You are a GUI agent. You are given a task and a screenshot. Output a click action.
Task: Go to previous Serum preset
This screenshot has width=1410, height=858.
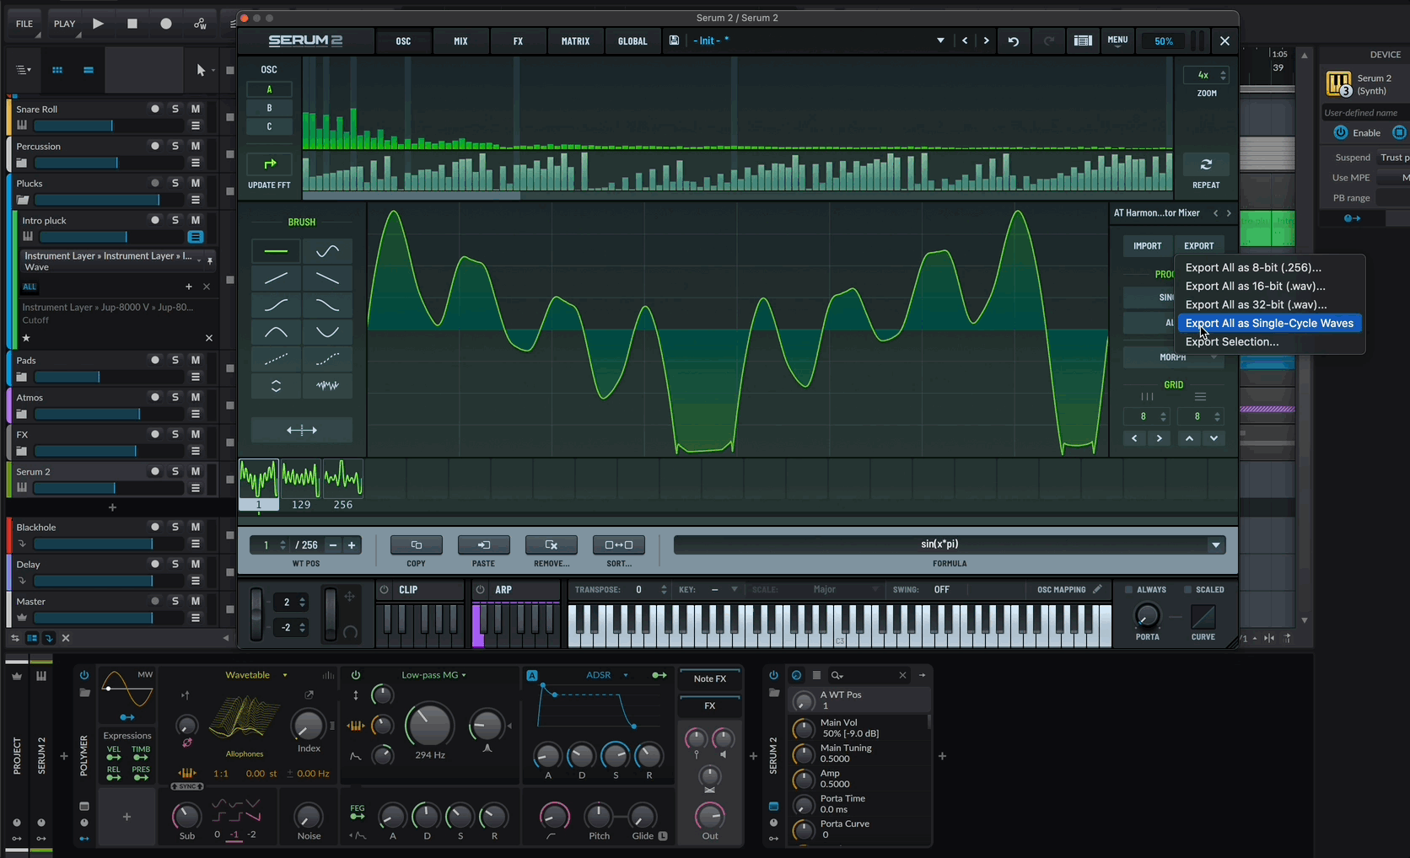coord(965,40)
